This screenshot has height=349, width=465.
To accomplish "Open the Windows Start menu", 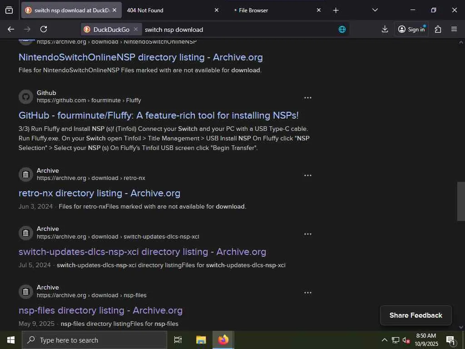I will click(x=11, y=340).
